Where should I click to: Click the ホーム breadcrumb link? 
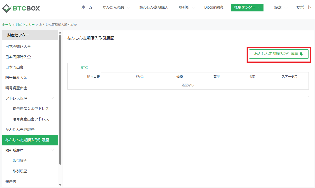(x=7, y=25)
